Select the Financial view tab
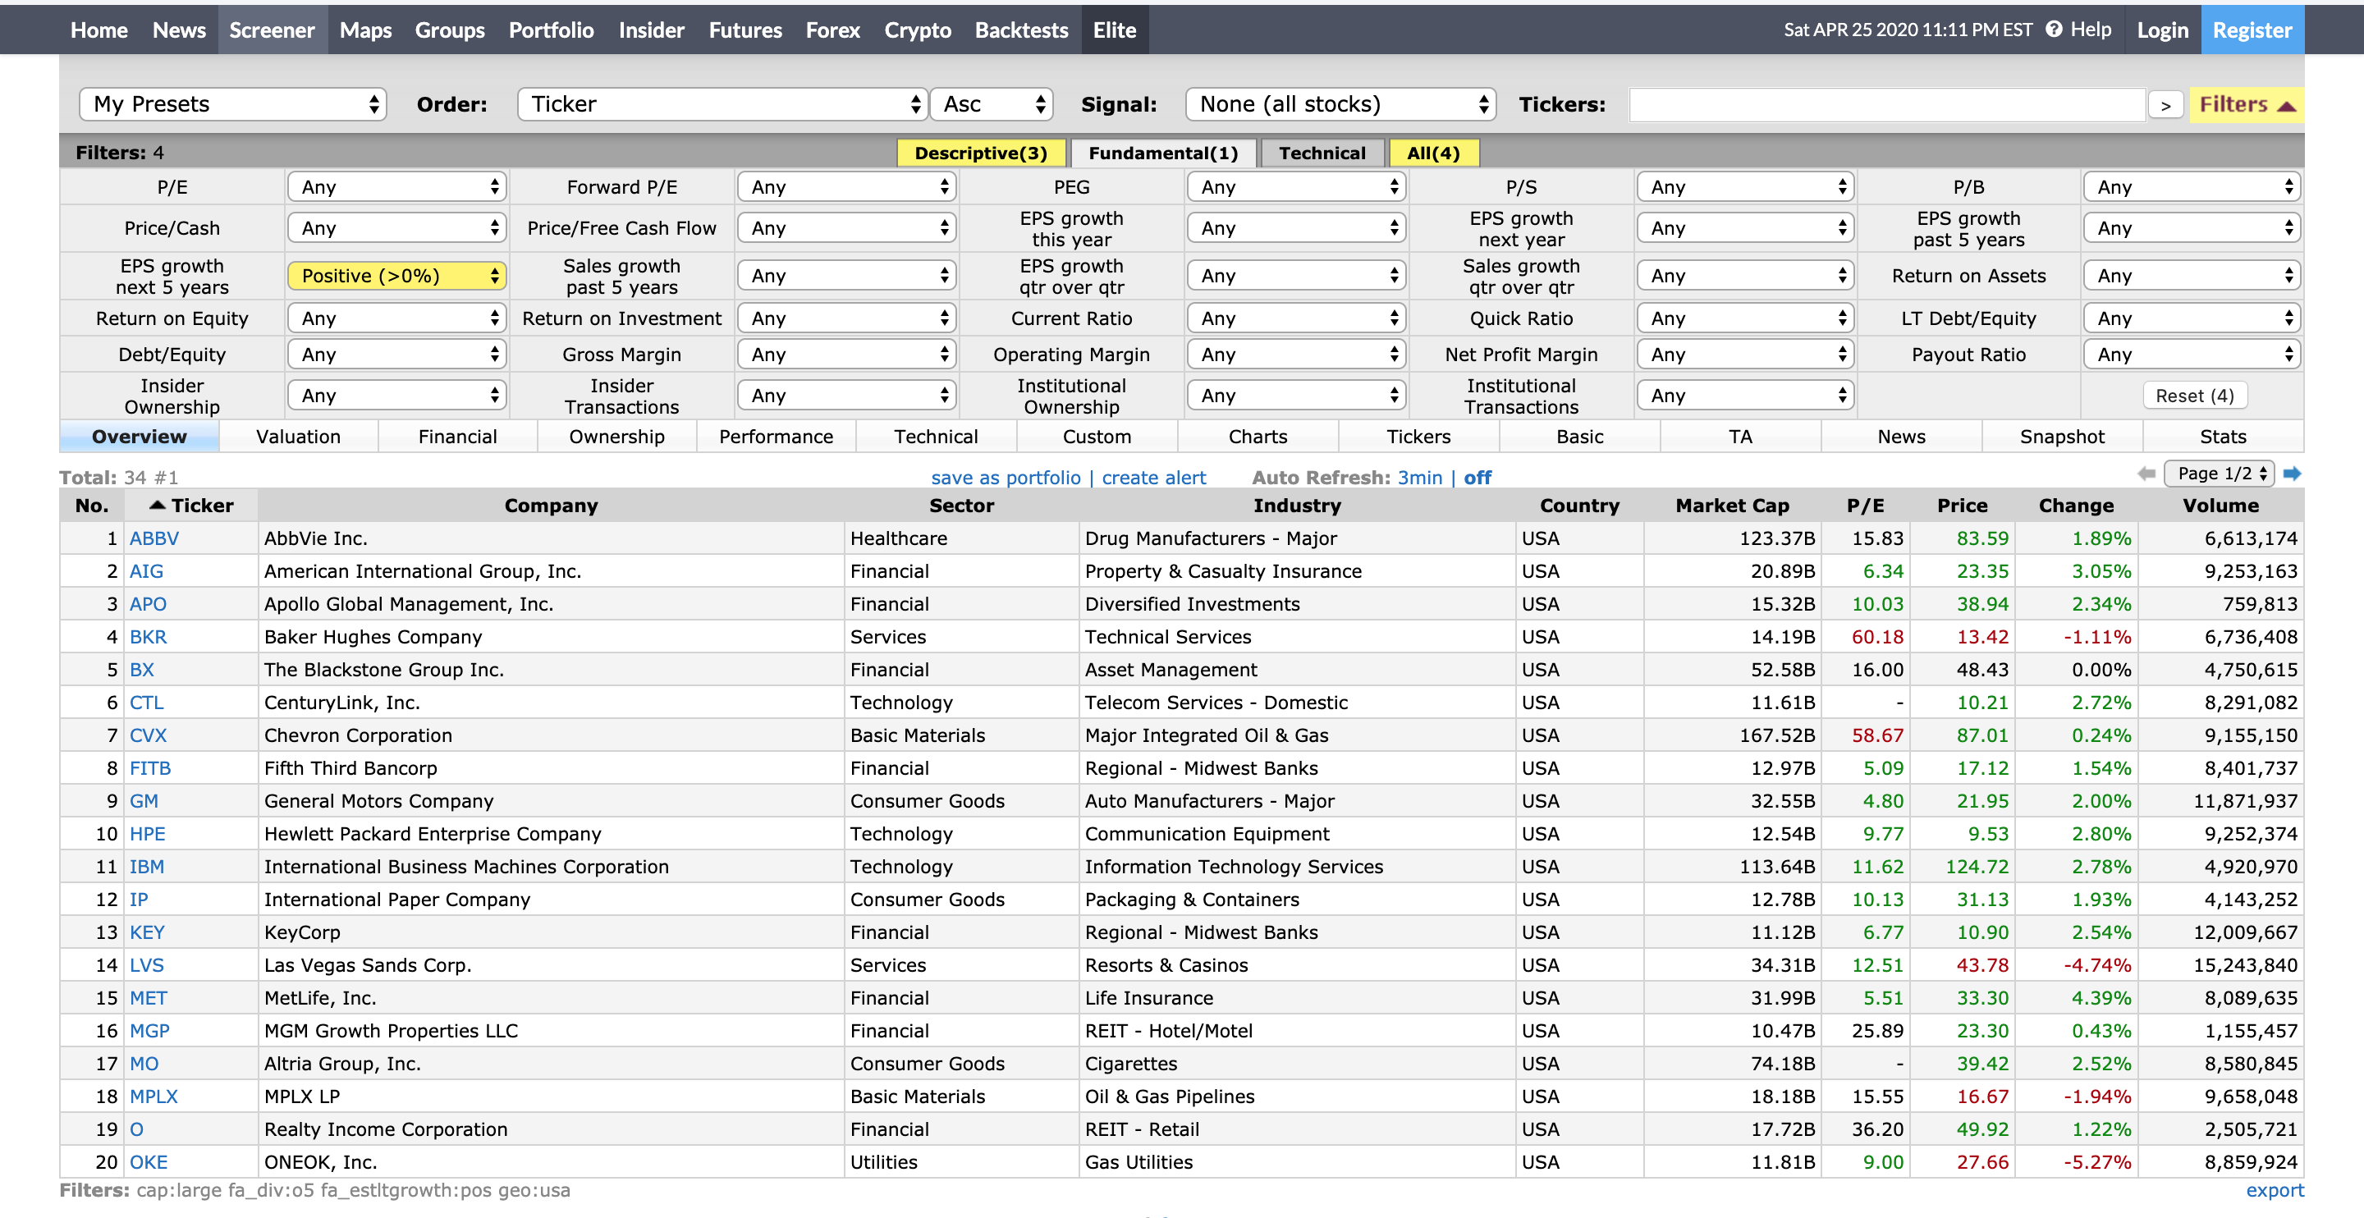2364x1218 pixels. click(458, 437)
